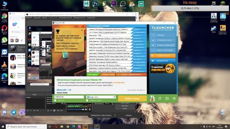Click Прекратить трансляцию in the sharing bar
This screenshot has width=230, height=129.
point(101,115)
